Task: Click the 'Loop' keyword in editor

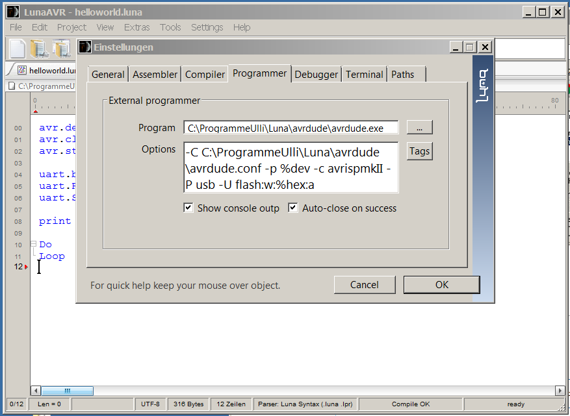Action: tap(52, 256)
